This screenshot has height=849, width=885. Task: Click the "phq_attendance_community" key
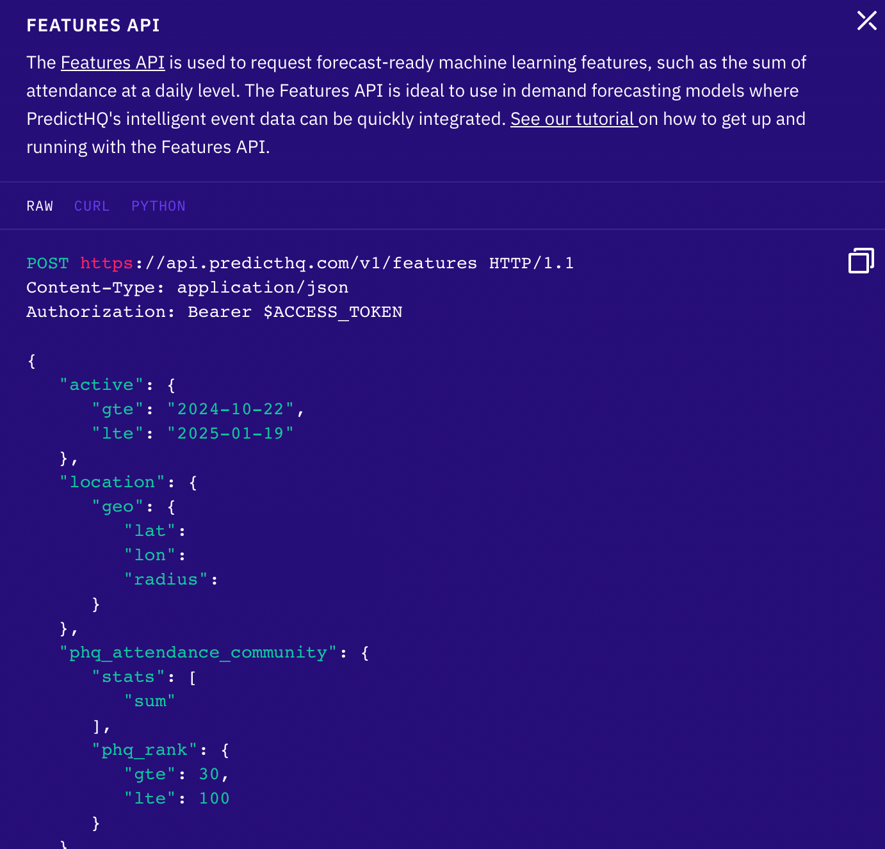199,652
